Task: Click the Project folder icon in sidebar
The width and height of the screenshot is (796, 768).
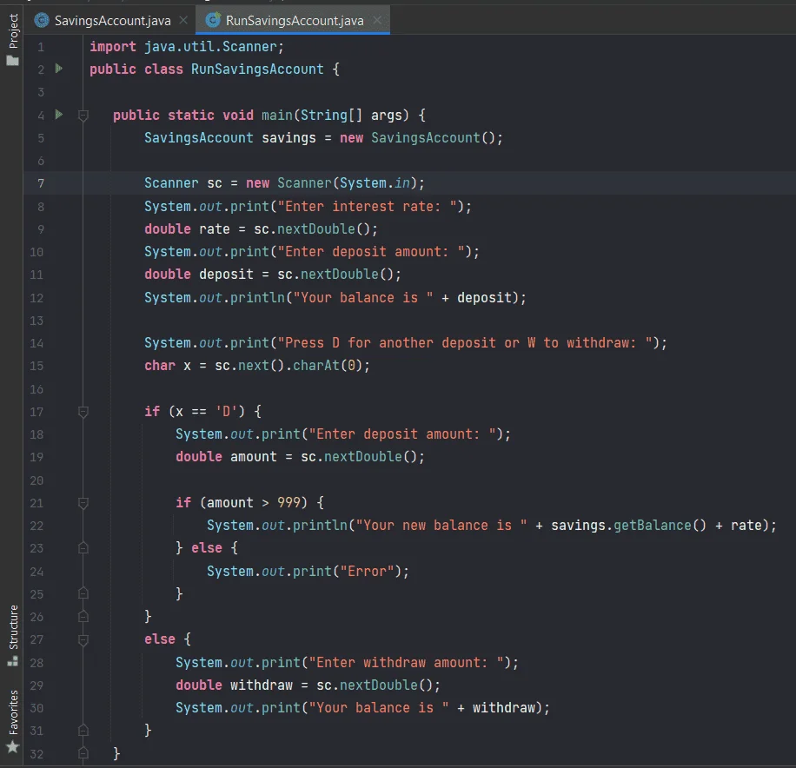Action: pos(13,61)
